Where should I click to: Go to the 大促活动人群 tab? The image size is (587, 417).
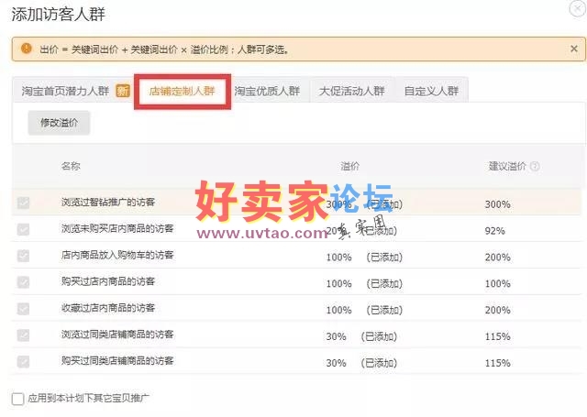351,91
